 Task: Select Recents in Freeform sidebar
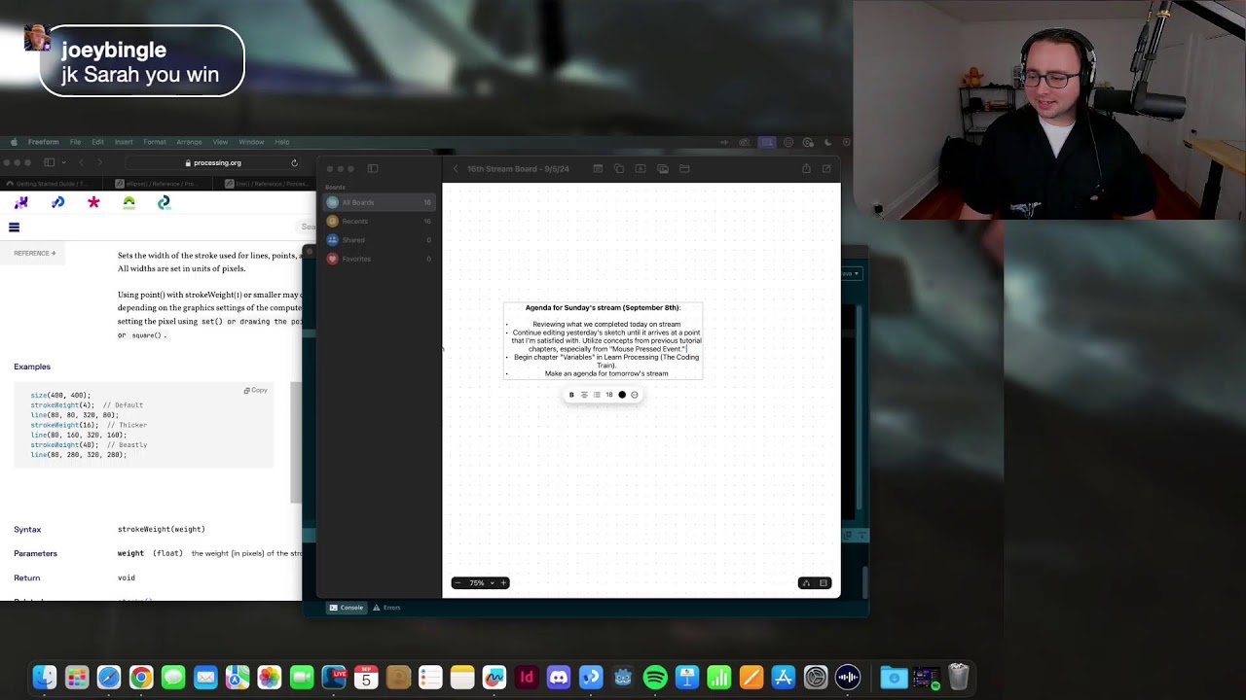380,222
